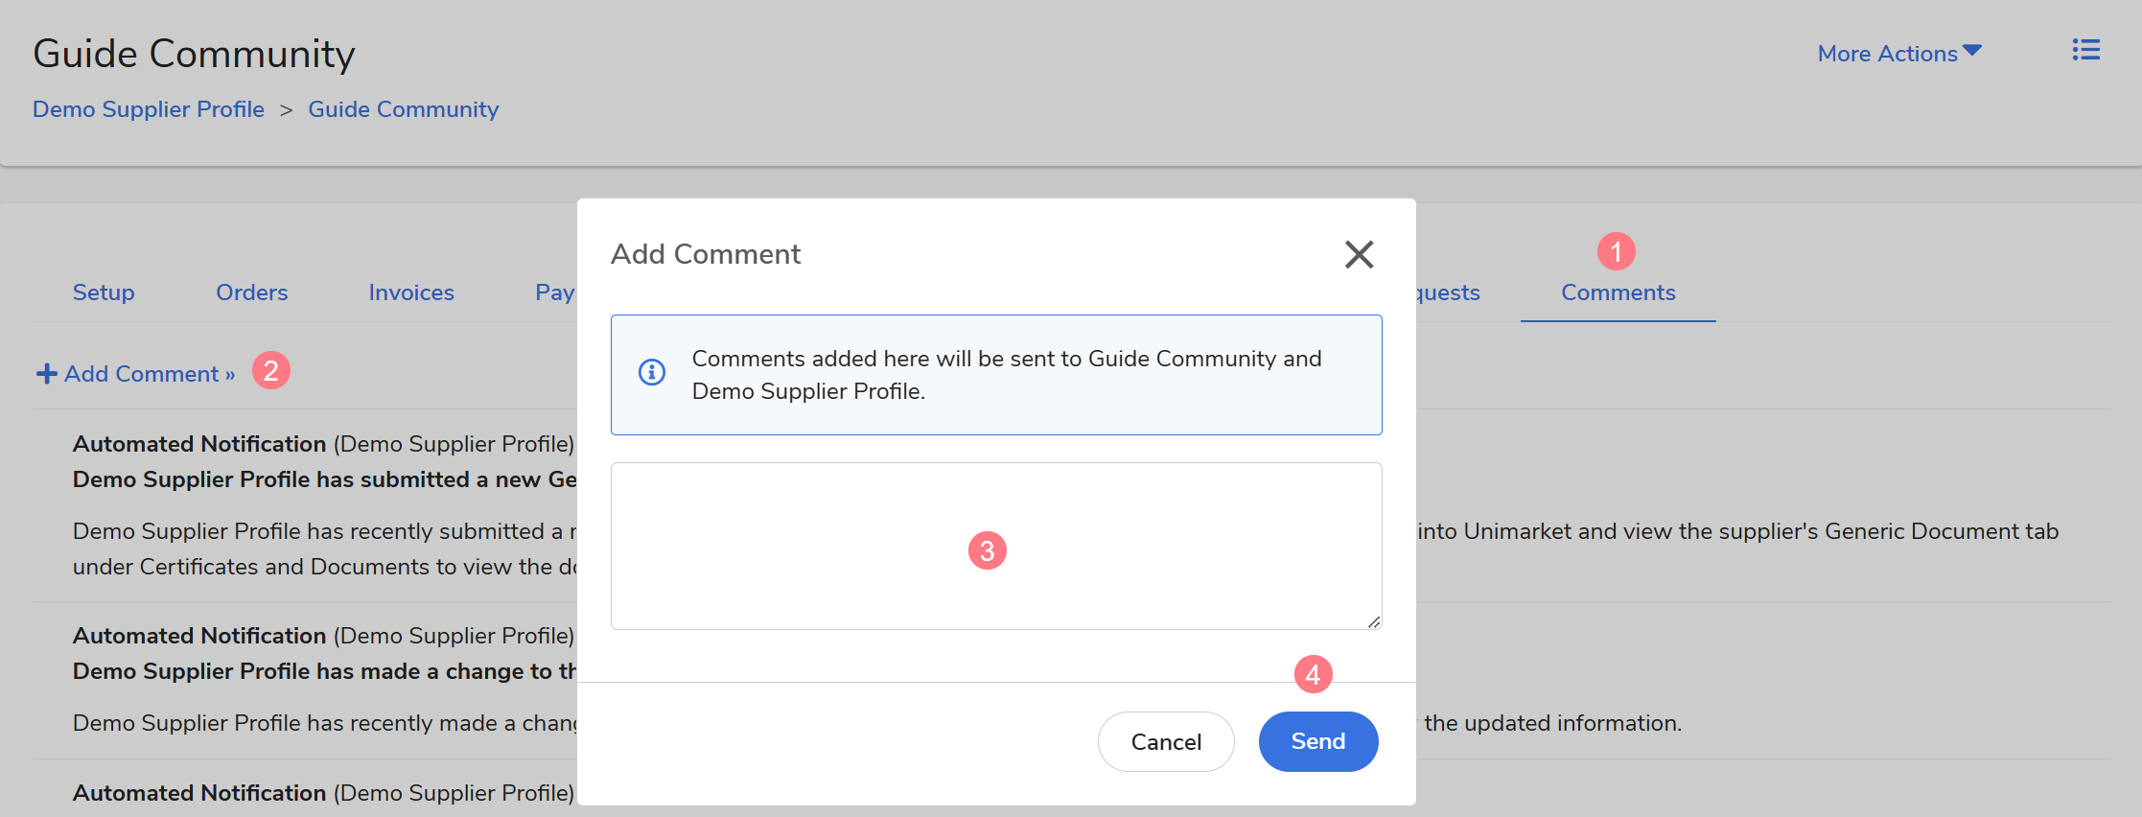
Task: Go to the Invoices tab
Action: pyautogui.click(x=411, y=292)
